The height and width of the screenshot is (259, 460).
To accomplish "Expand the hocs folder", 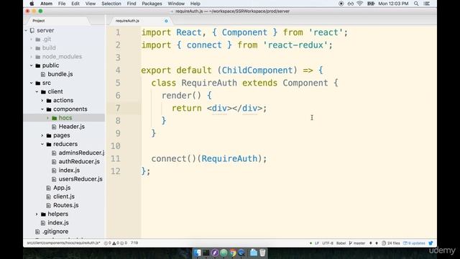I will point(48,118).
